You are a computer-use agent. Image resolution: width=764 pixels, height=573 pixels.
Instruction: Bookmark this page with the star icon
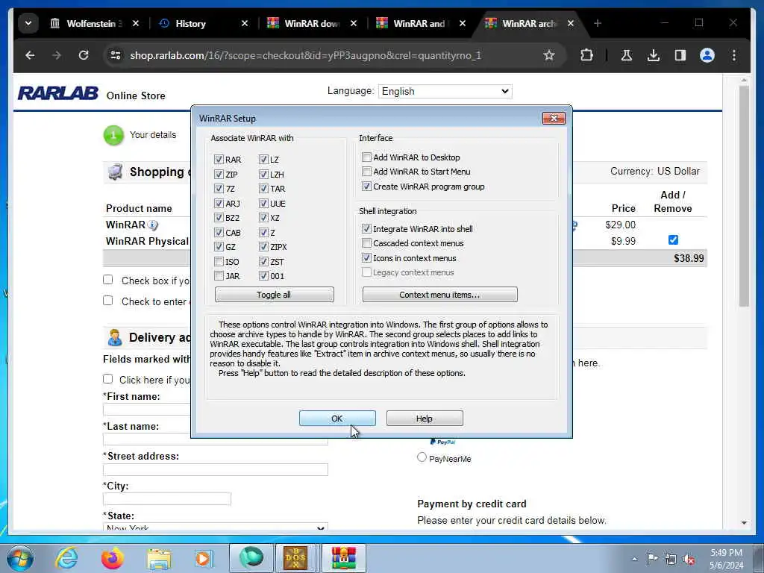(x=549, y=55)
